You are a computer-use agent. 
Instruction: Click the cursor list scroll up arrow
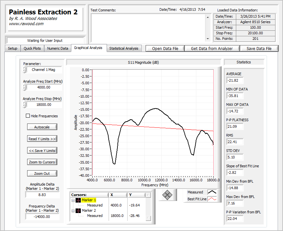coord(148,195)
